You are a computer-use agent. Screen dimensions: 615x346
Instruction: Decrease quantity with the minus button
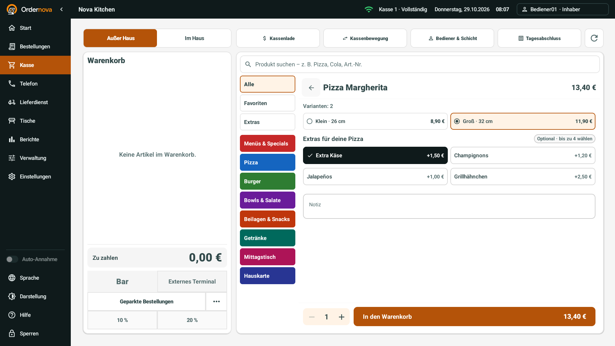(x=312, y=317)
